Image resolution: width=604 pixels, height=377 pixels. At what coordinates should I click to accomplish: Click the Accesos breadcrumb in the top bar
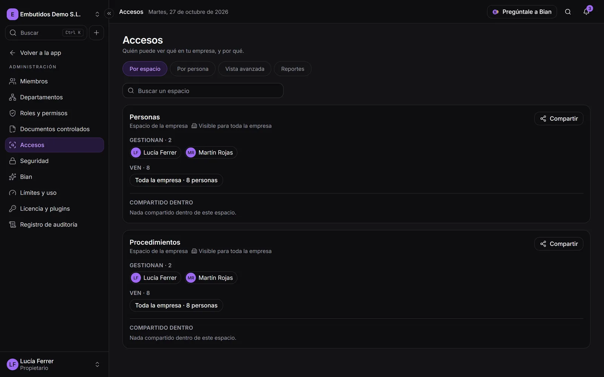click(131, 12)
